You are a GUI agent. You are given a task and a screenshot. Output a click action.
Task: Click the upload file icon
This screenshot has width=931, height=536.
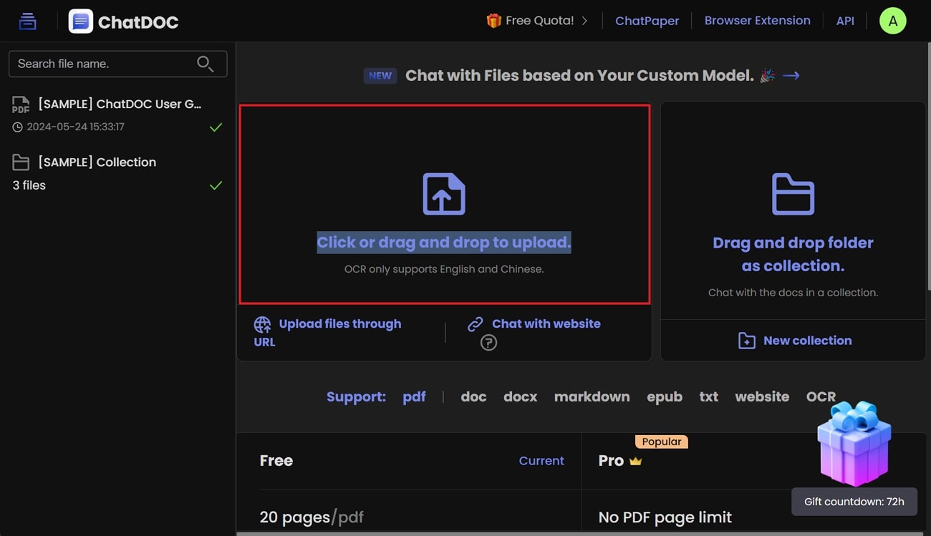[x=444, y=194]
